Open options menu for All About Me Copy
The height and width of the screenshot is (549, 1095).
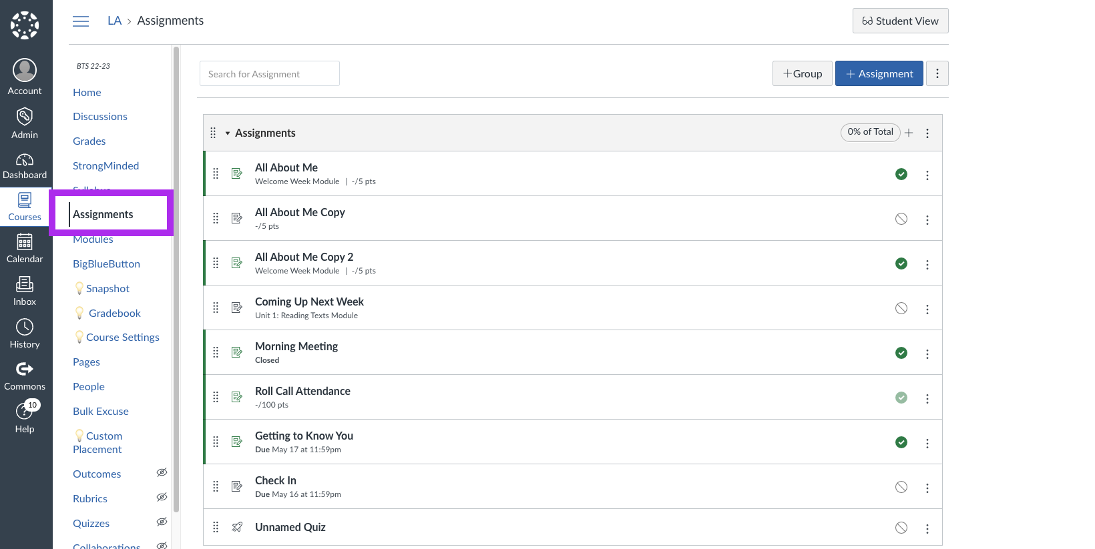tap(927, 220)
